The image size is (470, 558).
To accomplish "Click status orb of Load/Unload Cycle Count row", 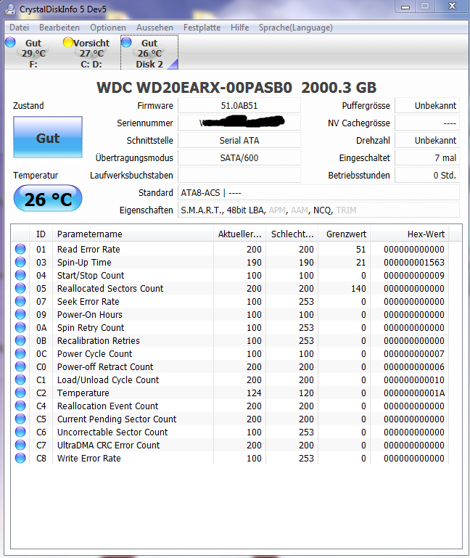I will tap(20, 379).
